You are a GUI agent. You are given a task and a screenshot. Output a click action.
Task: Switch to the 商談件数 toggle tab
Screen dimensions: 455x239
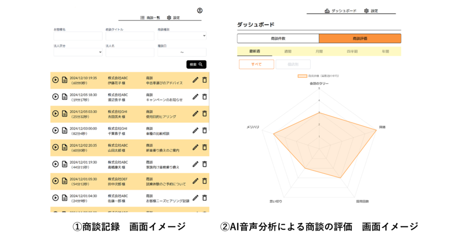(278, 38)
